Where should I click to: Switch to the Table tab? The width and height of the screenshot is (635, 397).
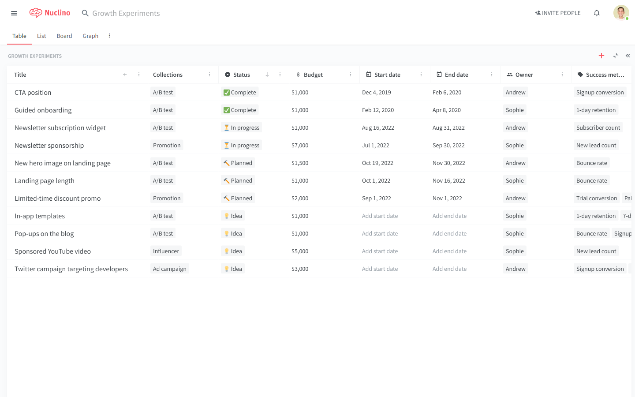[19, 36]
